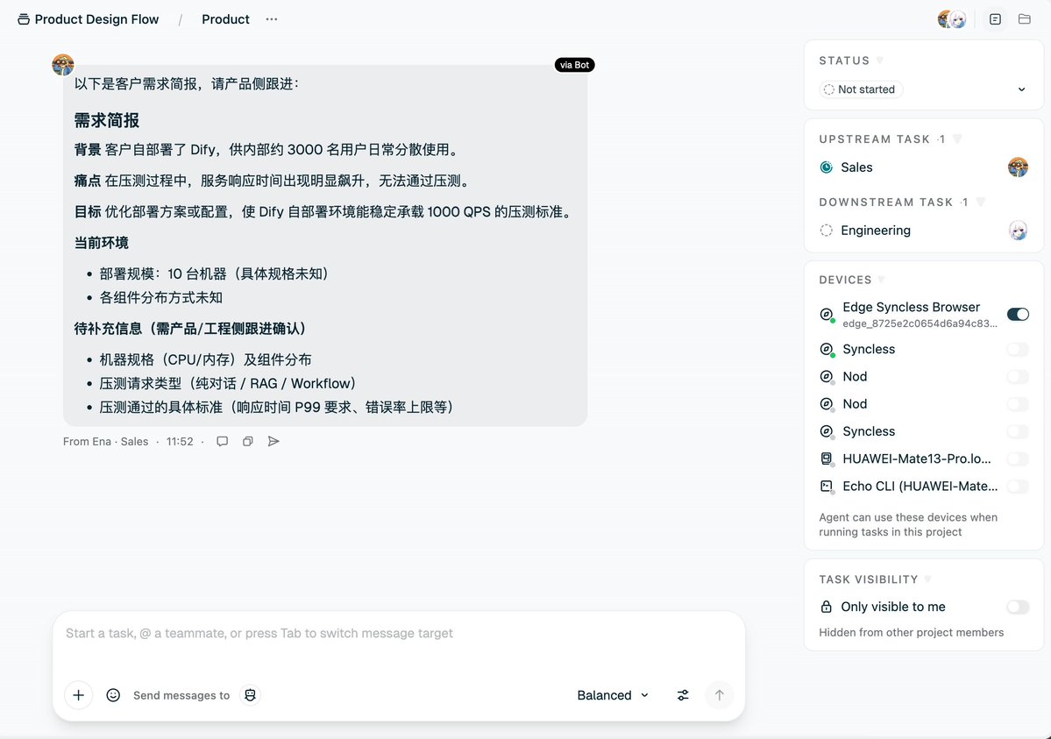Click the message input field
This screenshot has width=1051, height=739.
(398, 643)
